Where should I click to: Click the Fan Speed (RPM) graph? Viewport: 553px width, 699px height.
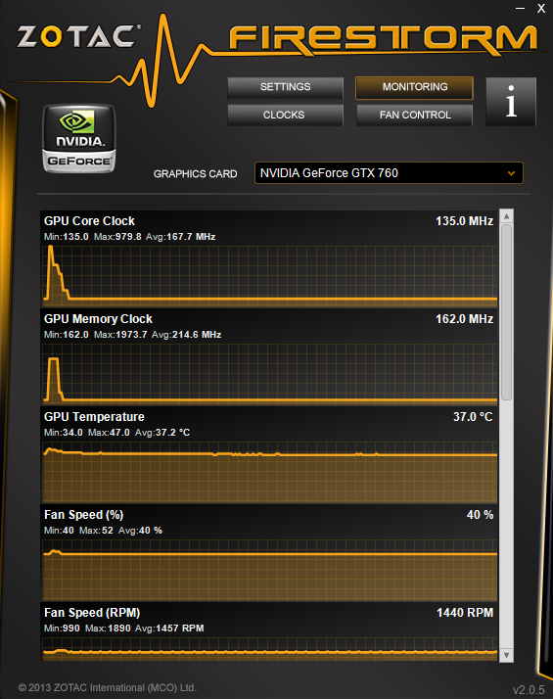(269, 649)
